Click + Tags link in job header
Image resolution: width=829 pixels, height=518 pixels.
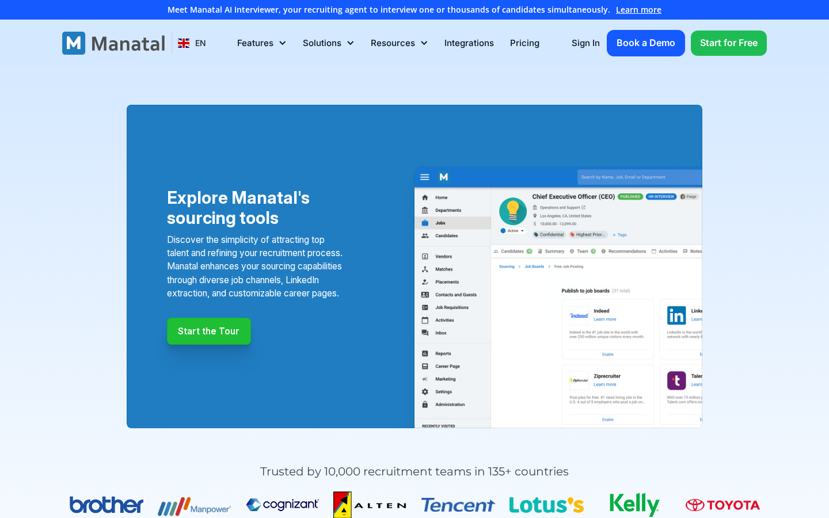619,235
